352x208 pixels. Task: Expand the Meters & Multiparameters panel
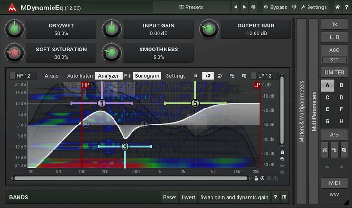click(301, 111)
